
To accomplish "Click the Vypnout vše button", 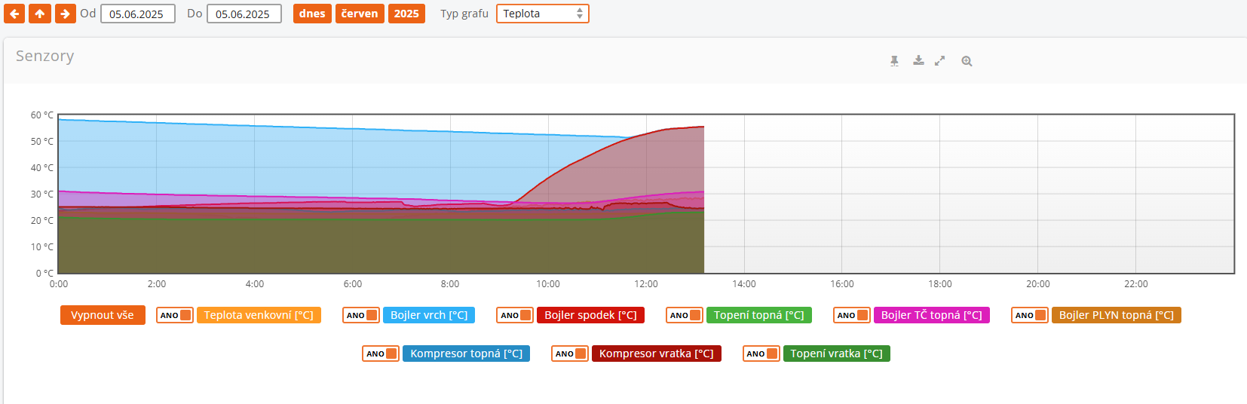I will (x=103, y=315).
